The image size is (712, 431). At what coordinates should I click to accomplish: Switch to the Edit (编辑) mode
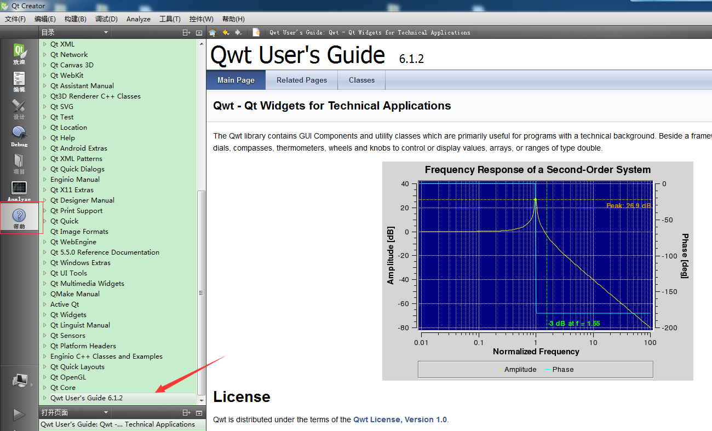(19, 82)
